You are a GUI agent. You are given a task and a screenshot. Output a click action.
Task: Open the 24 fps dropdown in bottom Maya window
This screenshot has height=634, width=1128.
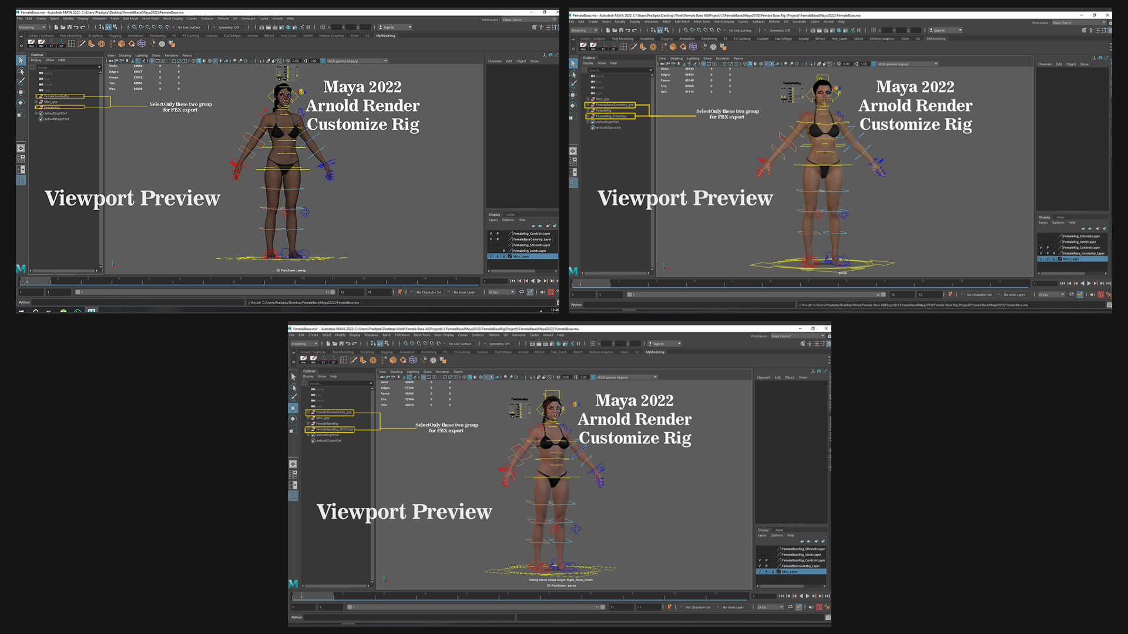770,607
